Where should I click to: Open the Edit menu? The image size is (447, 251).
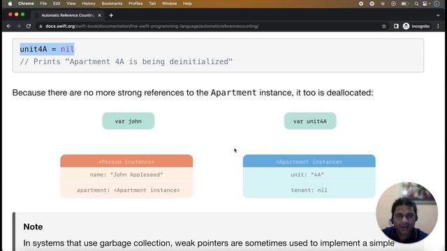tap(57, 3)
